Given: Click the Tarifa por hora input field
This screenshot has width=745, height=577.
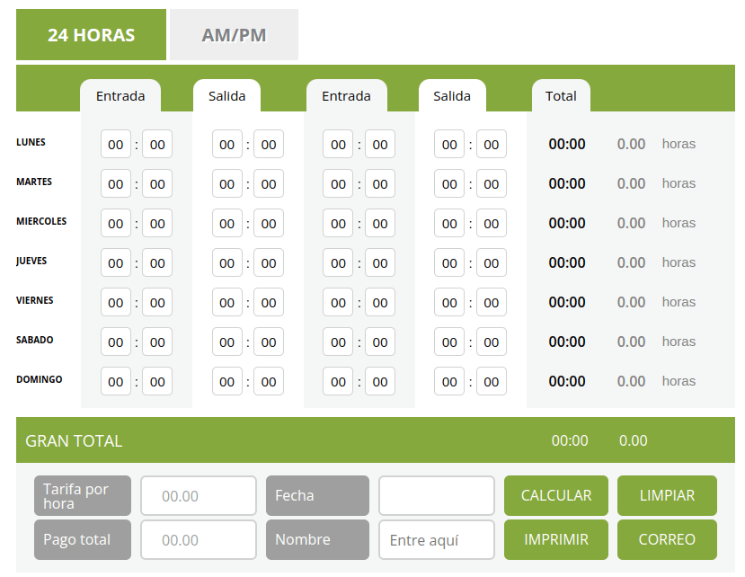Looking at the screenshot, I should [x=198, y=495].
